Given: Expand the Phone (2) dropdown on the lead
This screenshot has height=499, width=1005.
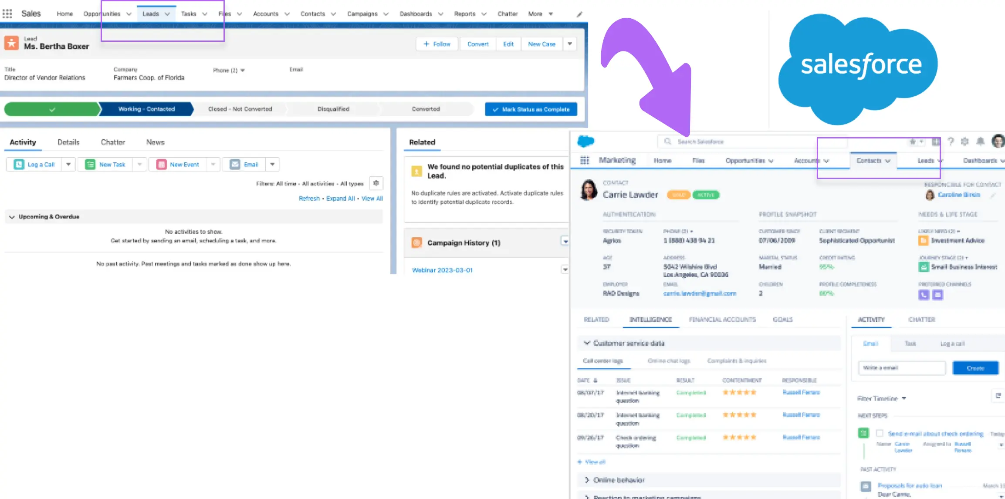Looking at the screenshot, I should click(x=243, y=71).
